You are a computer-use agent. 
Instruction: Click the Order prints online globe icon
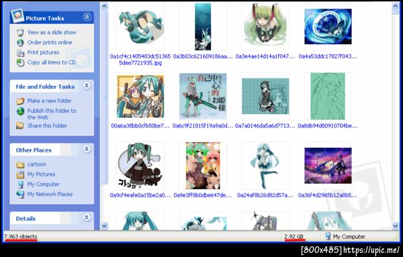coord(20,43)
